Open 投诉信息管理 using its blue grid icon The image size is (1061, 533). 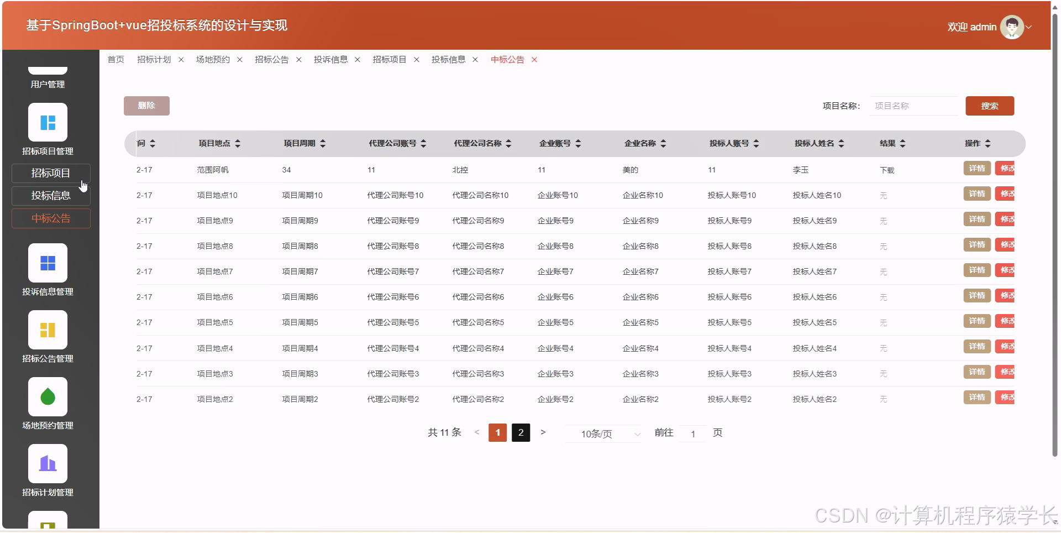tap(48, 263)
